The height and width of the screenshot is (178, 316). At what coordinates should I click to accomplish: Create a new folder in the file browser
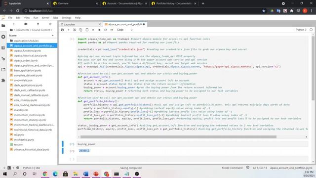[26, 24]
